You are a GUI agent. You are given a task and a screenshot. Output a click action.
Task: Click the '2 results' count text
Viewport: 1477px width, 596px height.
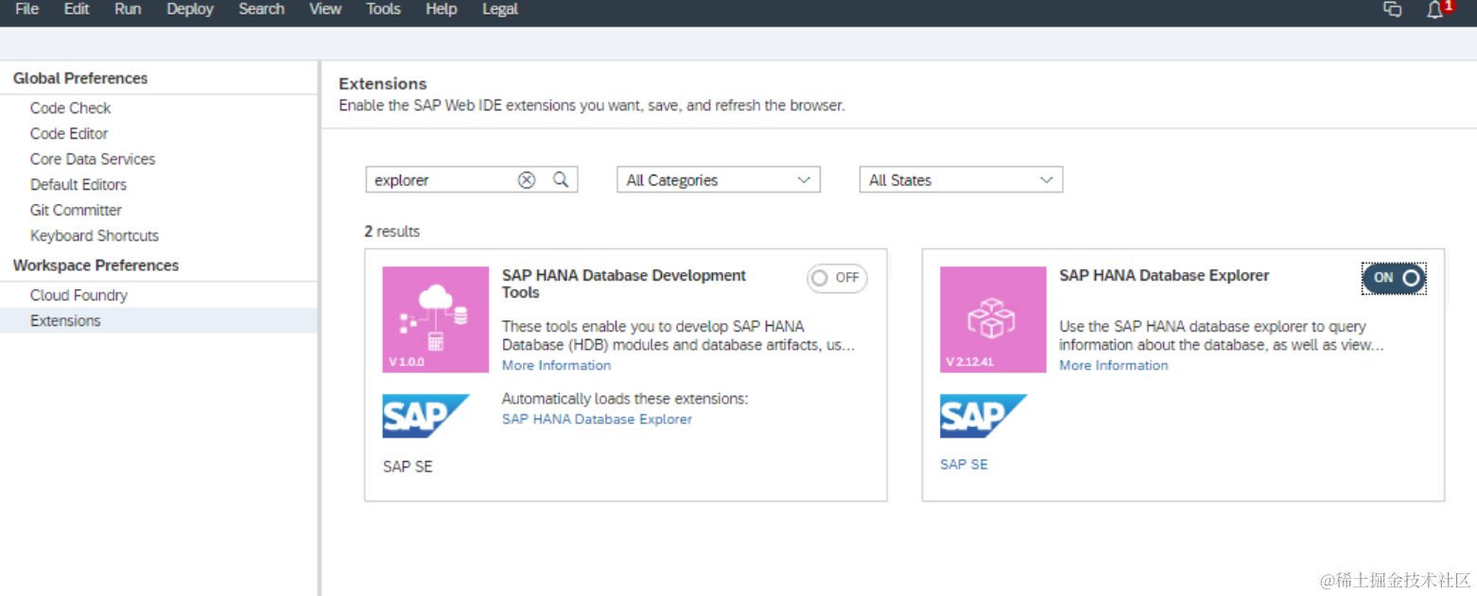392,231
